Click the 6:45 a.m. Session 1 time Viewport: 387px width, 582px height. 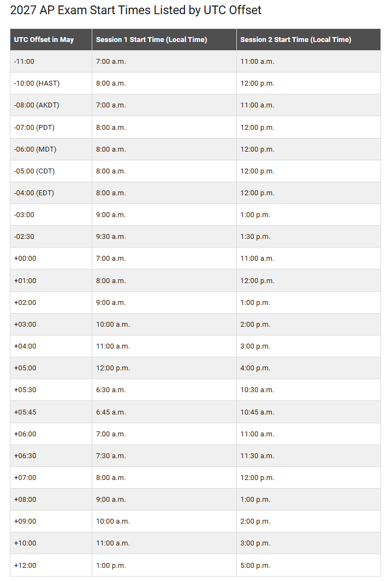(111, 412)
